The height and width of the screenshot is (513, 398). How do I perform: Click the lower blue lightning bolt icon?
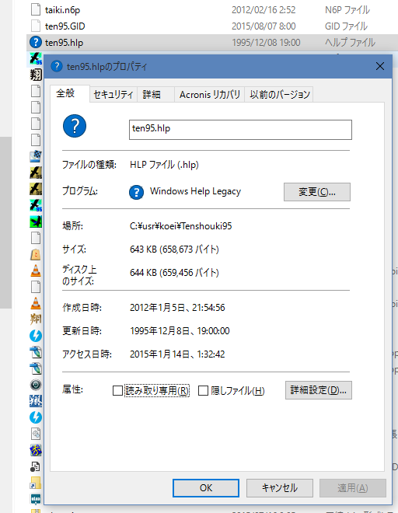[36, 417]
